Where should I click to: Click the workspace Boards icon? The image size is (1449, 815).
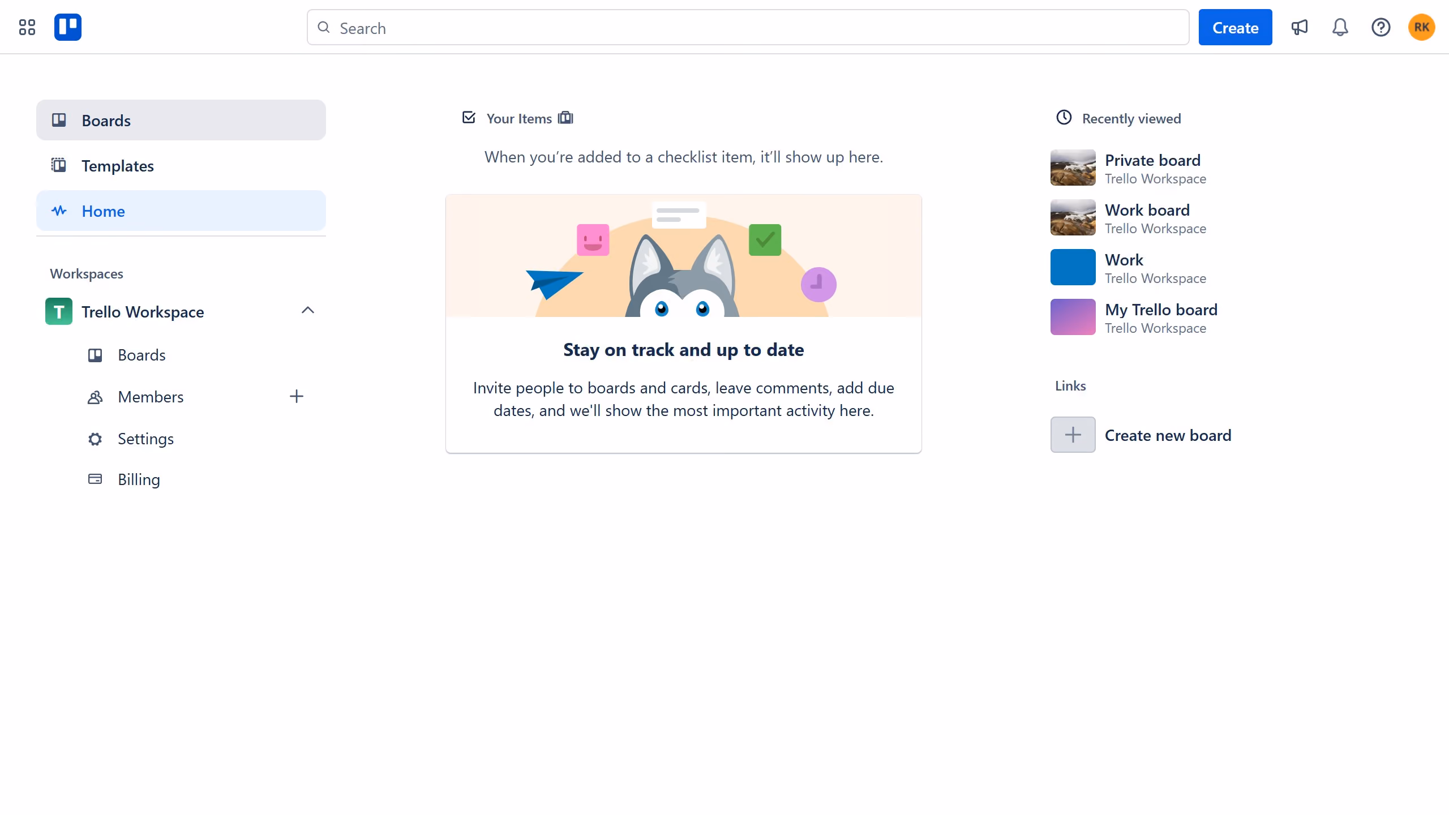coord(95,355)
